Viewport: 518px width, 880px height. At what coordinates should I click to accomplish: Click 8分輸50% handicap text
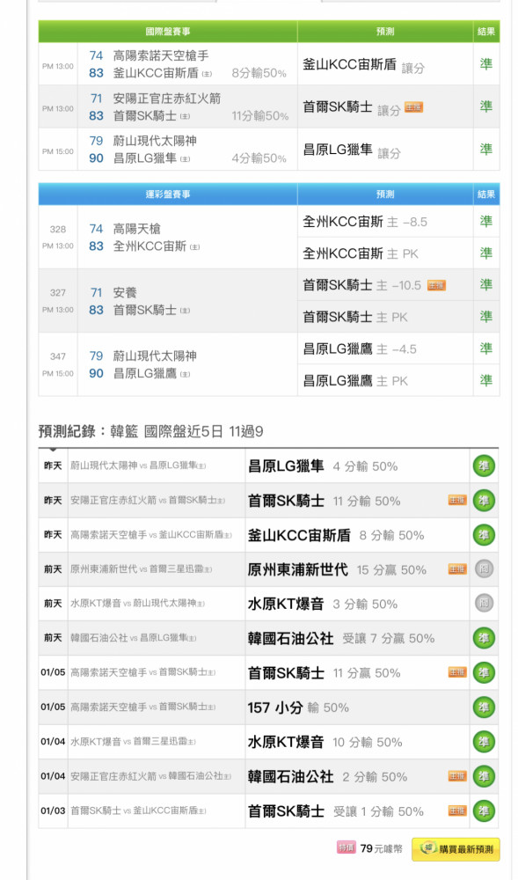click(x=259, y=74)
